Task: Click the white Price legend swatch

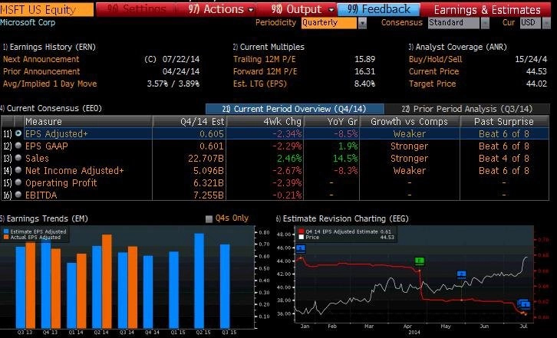Action: (302, 237)
